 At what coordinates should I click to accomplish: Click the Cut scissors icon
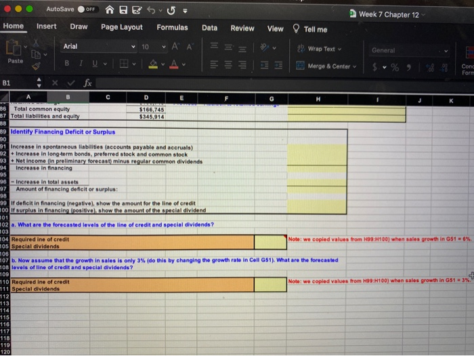pos(36,43)
